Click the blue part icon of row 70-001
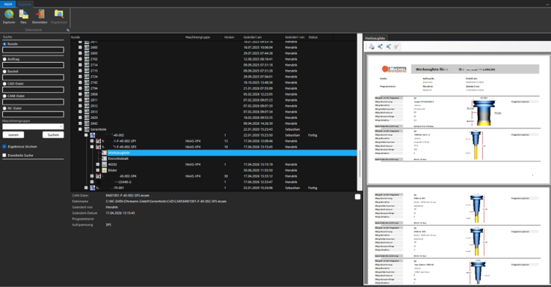Viewport: 551px width, 287px height. click(x=93, y=188)
